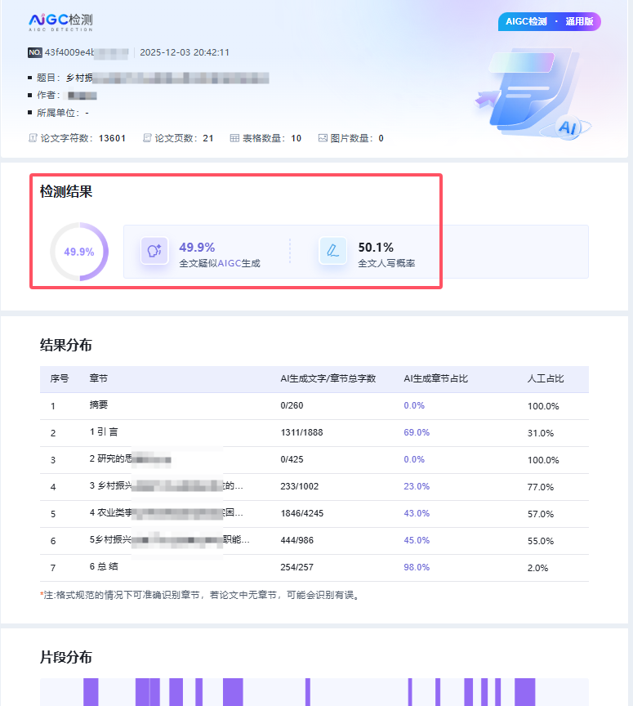Click the 章节 column header
633x706 pixels.
pos(99,378)
